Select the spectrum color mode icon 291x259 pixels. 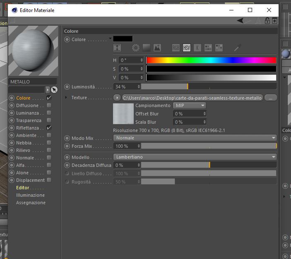(147, 48)
